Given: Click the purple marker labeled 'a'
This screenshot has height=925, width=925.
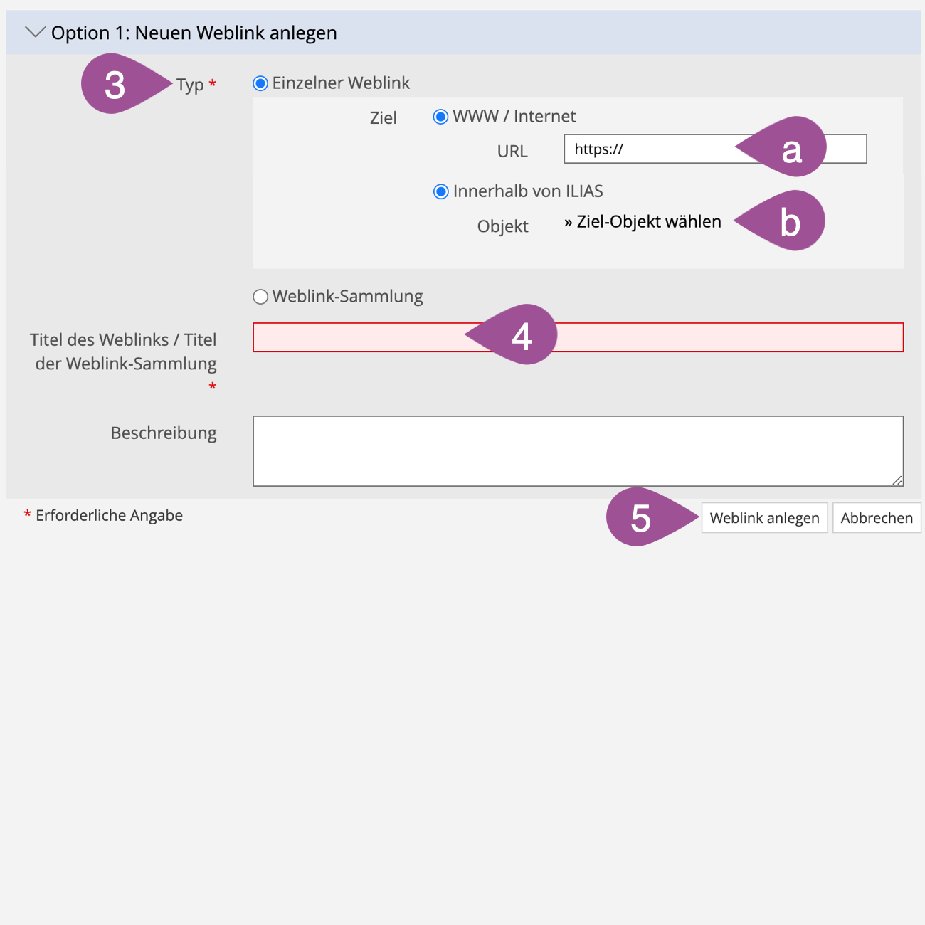Looking at the screenshot, I should (x=791, y=147).
